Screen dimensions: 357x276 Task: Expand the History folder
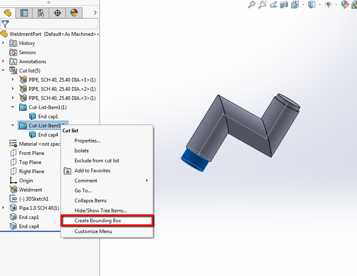tap(3, 43)
